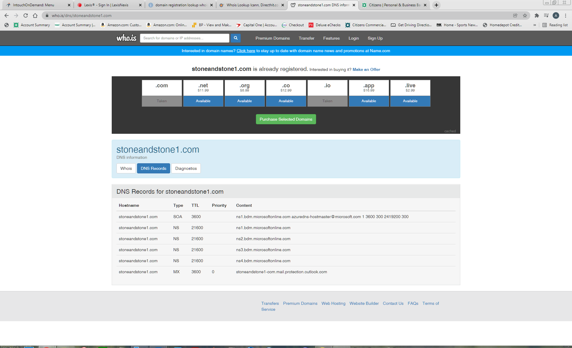This screenshot has height=348, width=572.
Task: Open Account Summary bookmark
Action: pyautogui.click(x=32, y=25)
